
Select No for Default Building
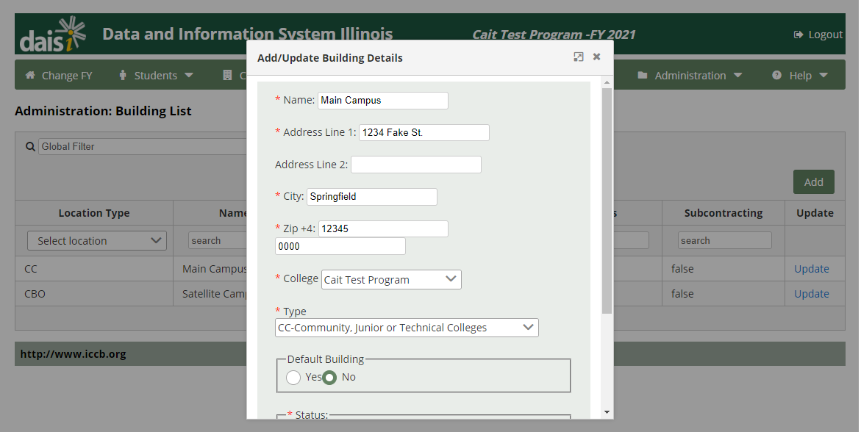pos(329,376)
